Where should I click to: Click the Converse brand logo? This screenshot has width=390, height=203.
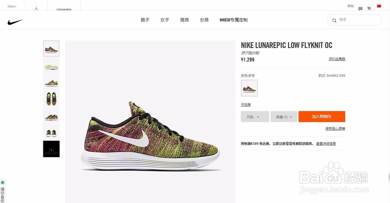point(64,10)
